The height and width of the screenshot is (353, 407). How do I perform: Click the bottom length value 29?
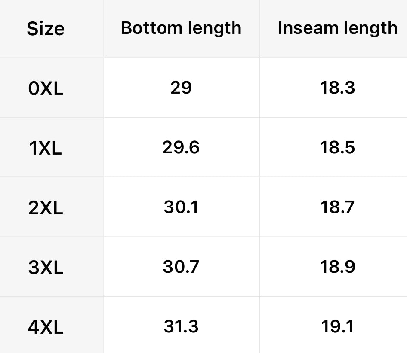pos(181,88)
